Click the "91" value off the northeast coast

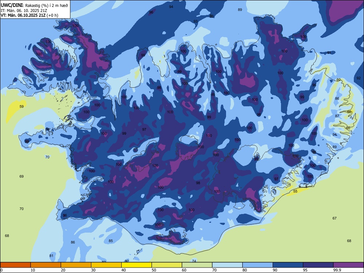click(x=329, y=53)
